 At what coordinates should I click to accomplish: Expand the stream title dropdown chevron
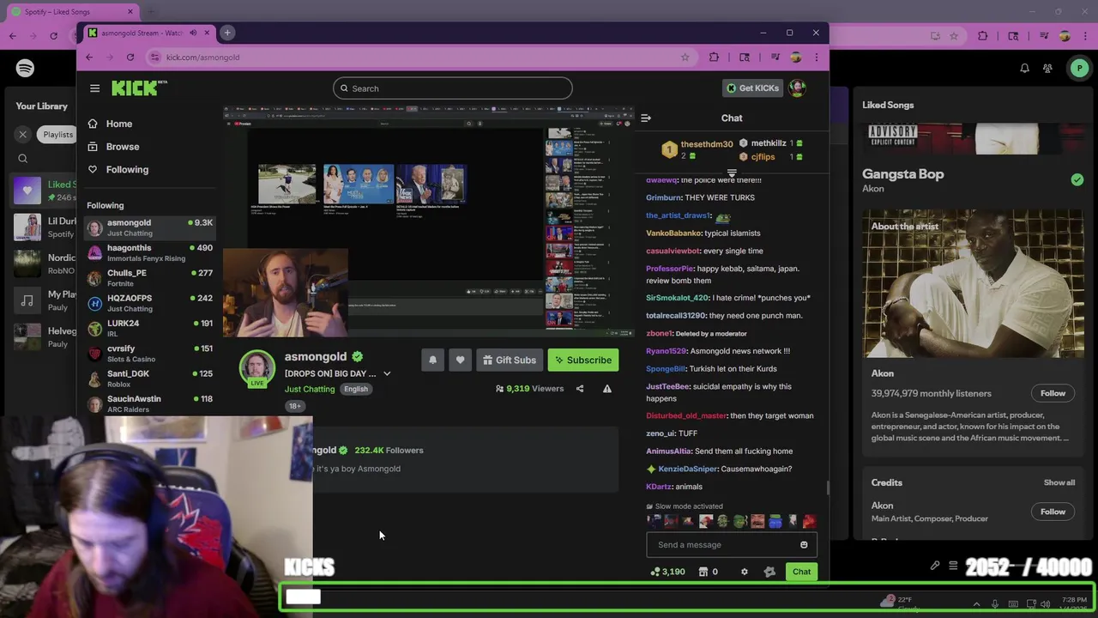(387, 374)
